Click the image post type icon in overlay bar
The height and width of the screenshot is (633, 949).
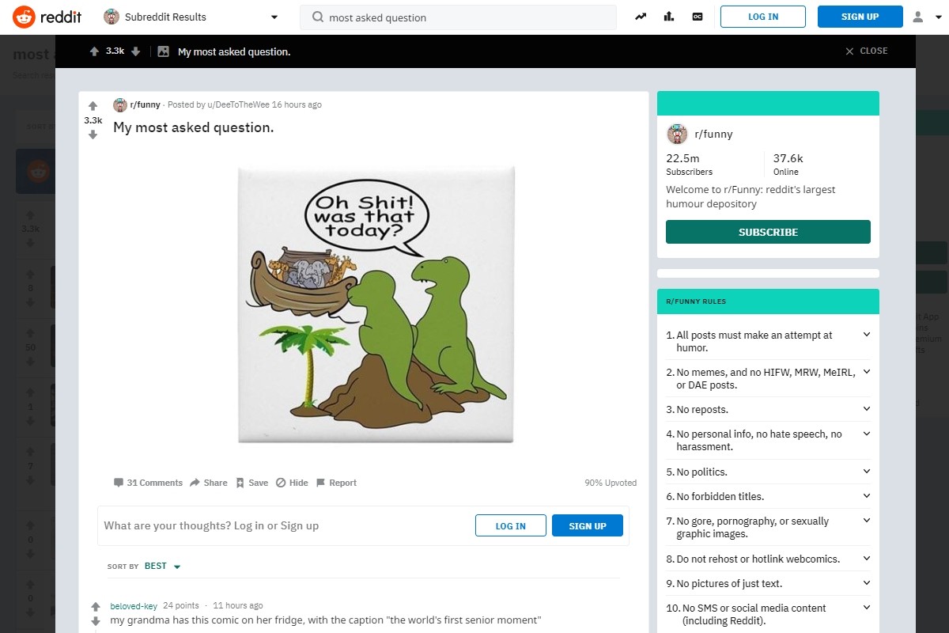(x=164, y=51)
